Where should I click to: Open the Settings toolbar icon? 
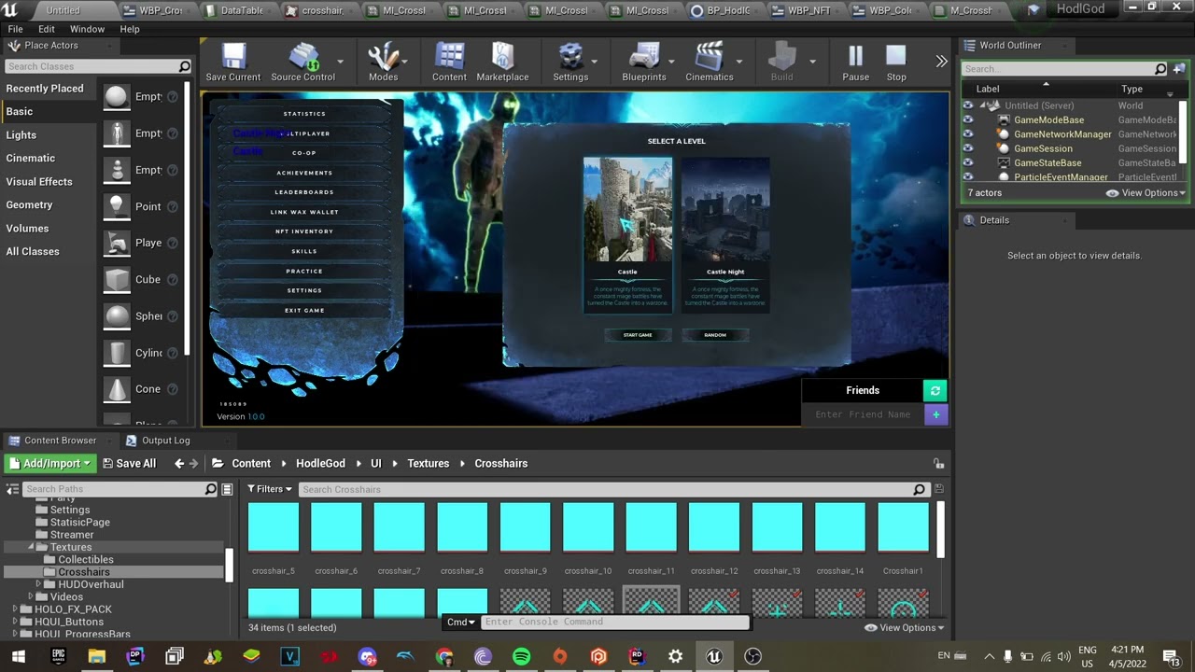click(570, 63)
